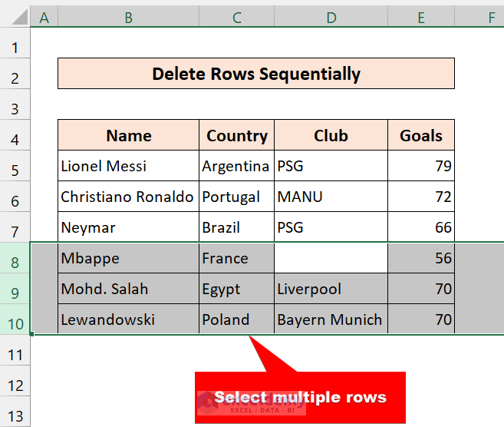Click the Country header cell
The height and width of the screenshot is (427, 504).
(236, 136)
